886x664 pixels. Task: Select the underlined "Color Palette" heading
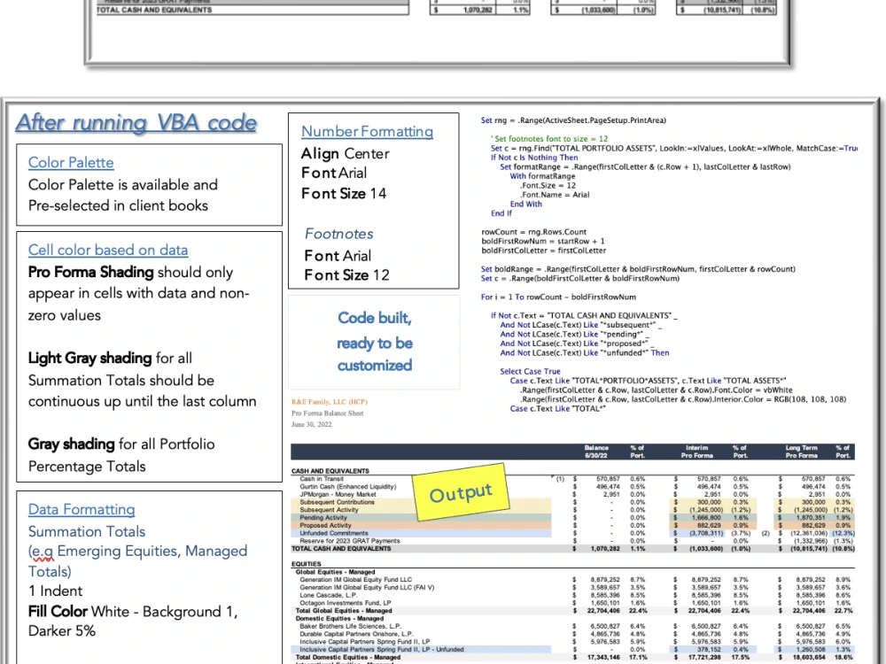click(x=71, y=163)
